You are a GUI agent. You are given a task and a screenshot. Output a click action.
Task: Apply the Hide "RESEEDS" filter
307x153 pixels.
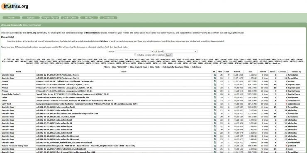click(x=119, y=67)
